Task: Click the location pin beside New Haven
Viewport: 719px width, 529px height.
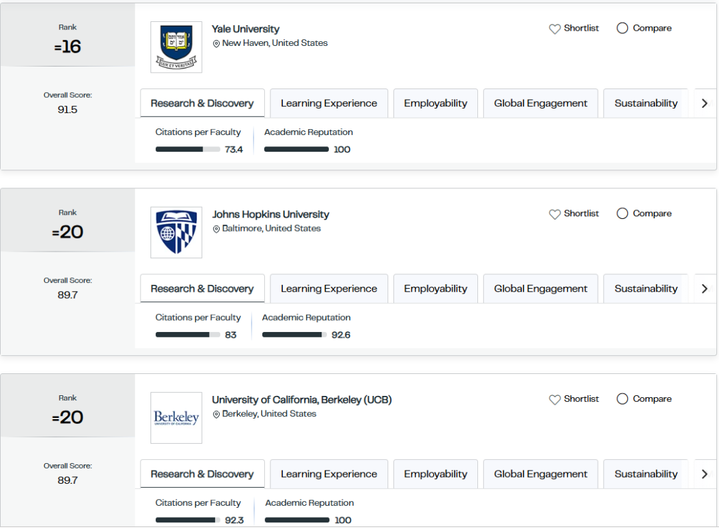Action: click(216, 43)
